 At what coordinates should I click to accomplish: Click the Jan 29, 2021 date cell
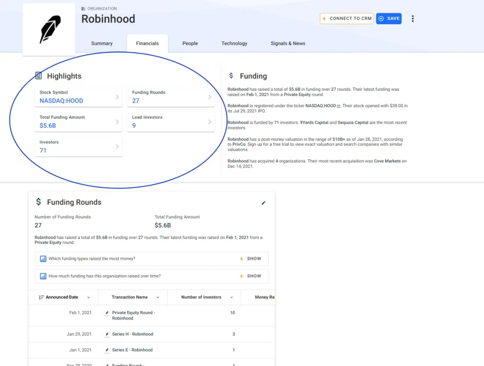point(79,334)
